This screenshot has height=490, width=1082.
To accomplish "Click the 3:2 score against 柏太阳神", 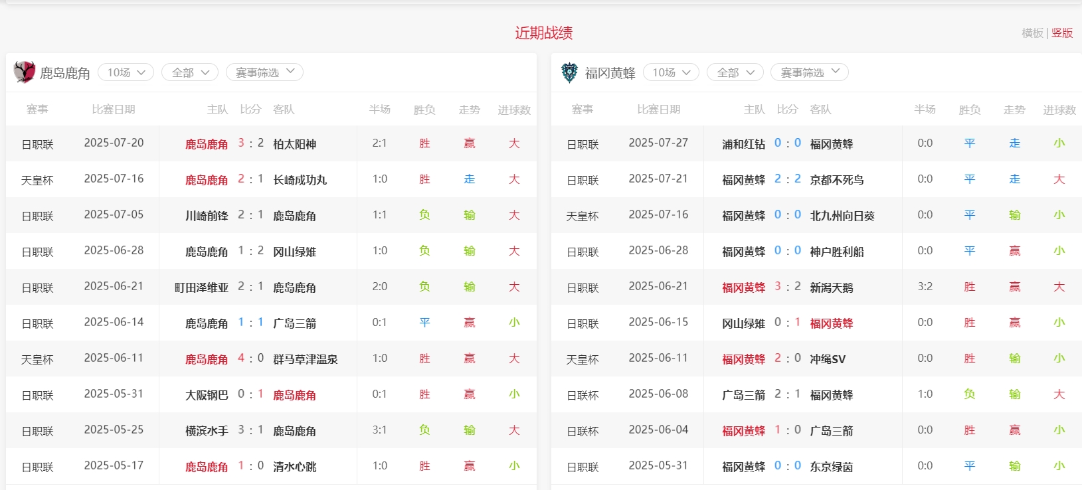I will tap(250, 143).
